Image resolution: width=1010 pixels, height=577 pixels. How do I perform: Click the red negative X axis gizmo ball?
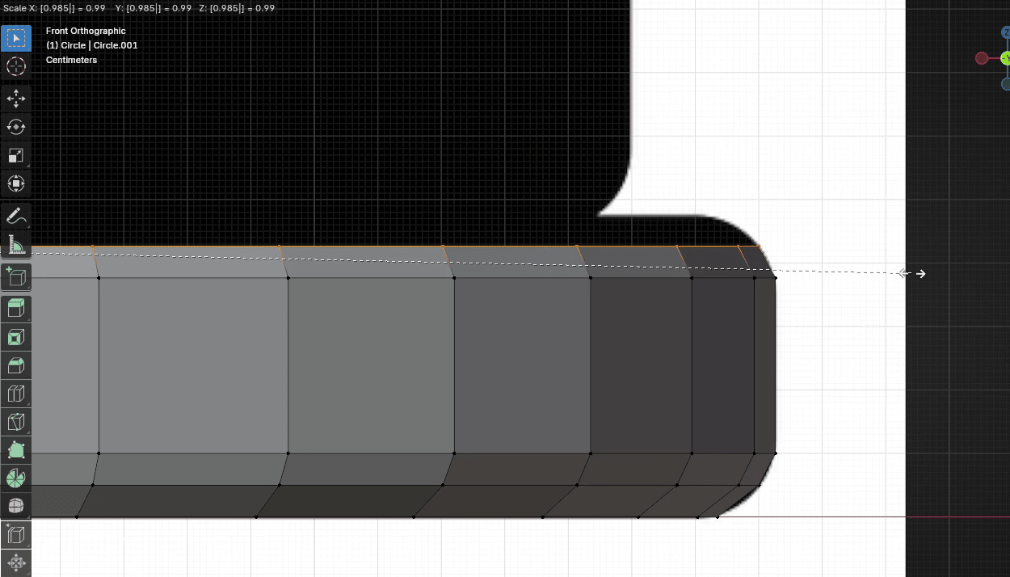click(982, 58)
